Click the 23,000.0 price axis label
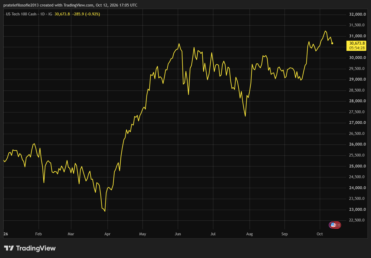 (357, 209)
